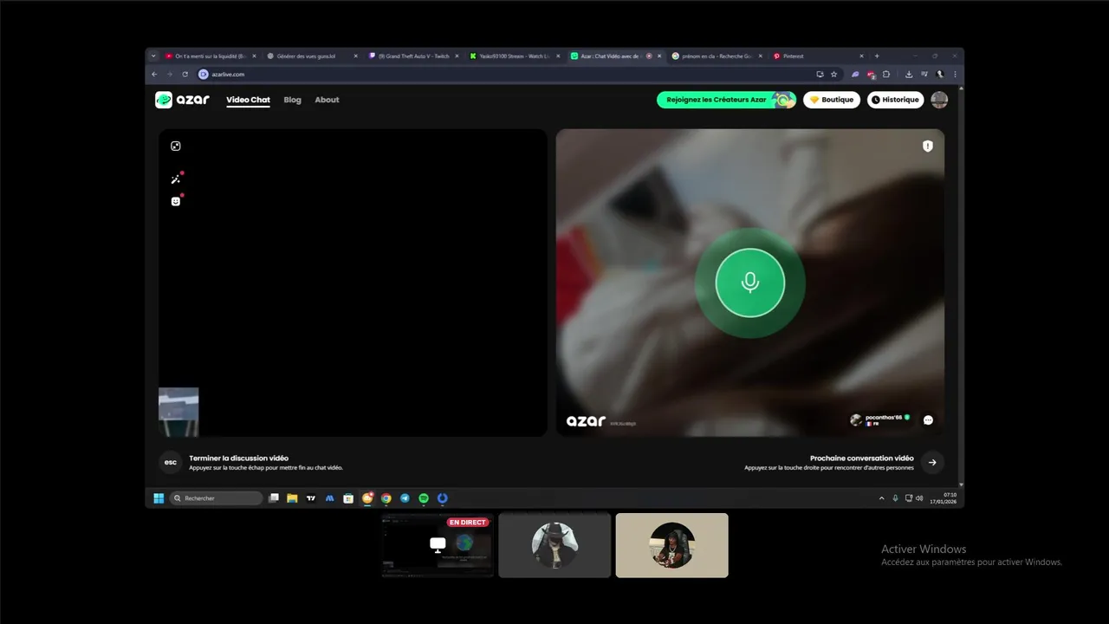
Task: Open the browser extensions puzzle icon
Action: tap(885, 75)
